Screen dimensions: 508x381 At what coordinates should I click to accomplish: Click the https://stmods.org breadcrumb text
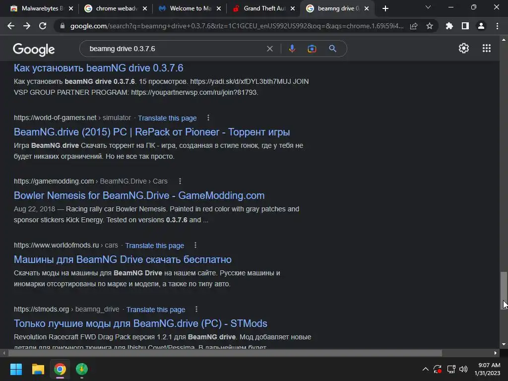(42, 310)
